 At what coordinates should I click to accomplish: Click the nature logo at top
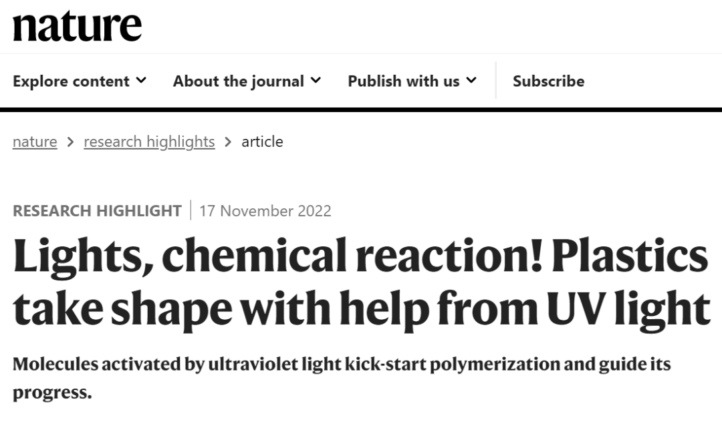coord(77,26)
